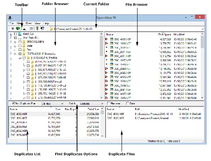The width and height of the screenshot is (211, 161).
Task: Sort files by Disk Space column header
Action: (165, 34)
